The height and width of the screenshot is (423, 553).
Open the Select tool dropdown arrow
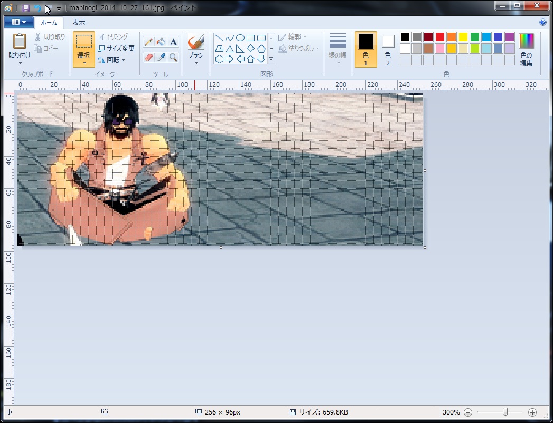click(85, 63)
